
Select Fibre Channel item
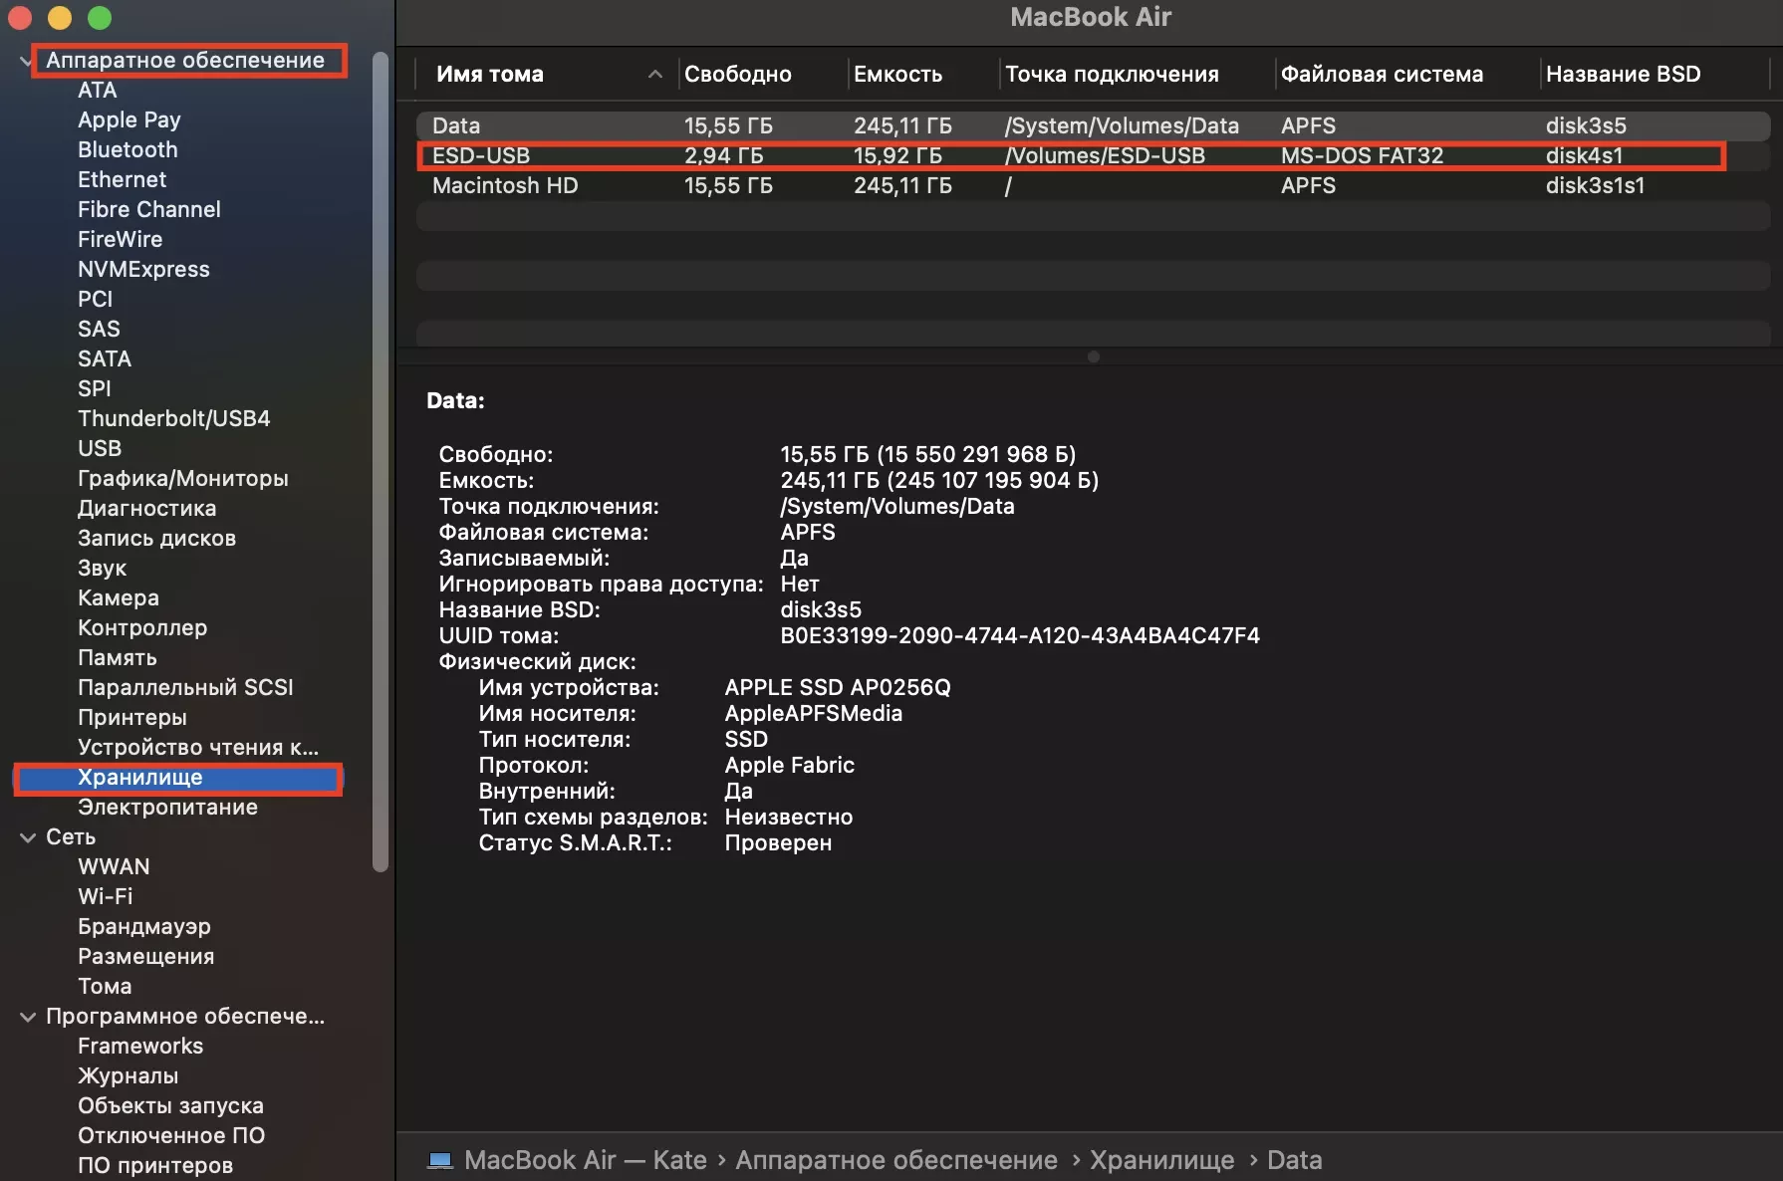[149, 209]
